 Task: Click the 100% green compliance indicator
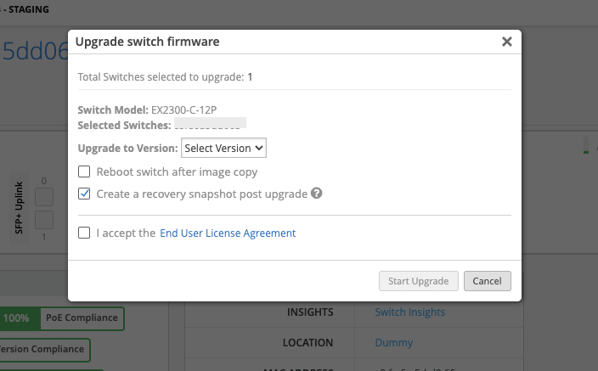click(17, 319)
